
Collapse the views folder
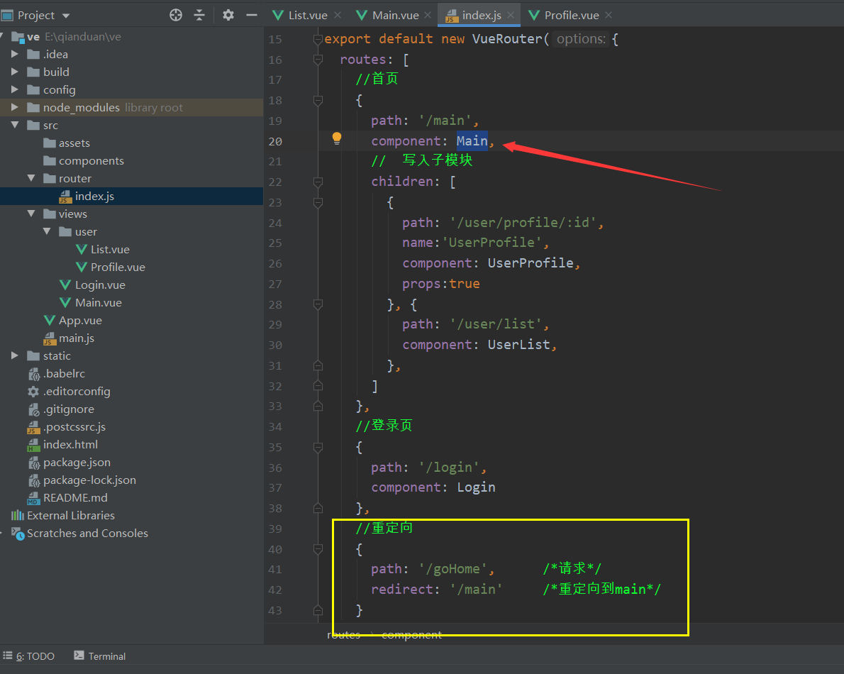coord(30,214)
